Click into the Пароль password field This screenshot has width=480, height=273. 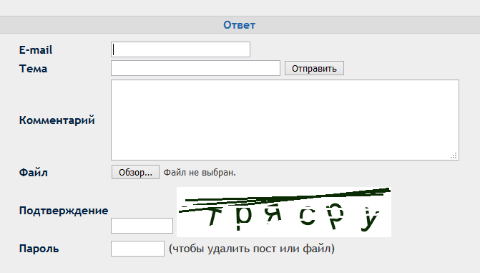138,249
